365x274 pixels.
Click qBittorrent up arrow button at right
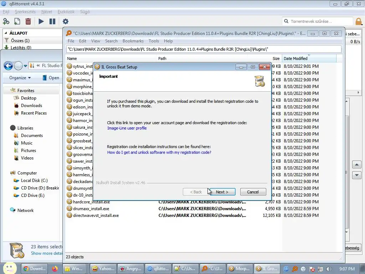[356, 165]
